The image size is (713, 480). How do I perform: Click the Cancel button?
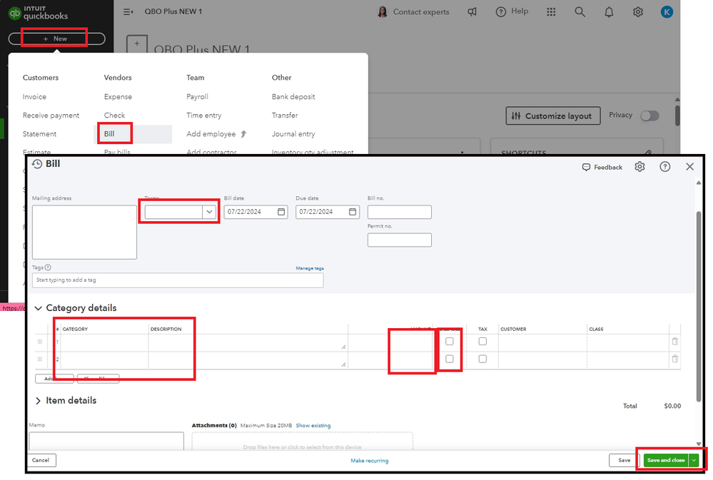41,460
